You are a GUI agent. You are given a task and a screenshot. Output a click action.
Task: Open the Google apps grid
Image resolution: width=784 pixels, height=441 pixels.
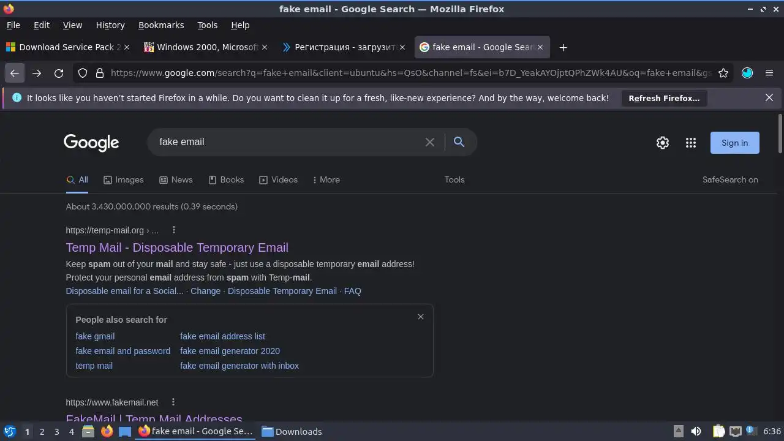(691, 143)
